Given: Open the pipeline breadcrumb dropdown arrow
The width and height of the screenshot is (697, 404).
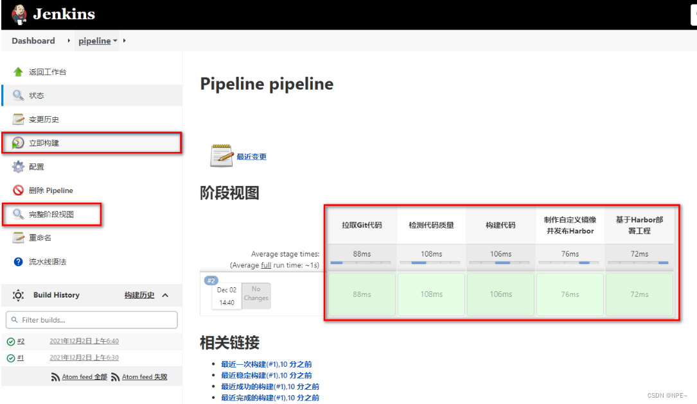Looking at the screenshot, I should 115,41.
